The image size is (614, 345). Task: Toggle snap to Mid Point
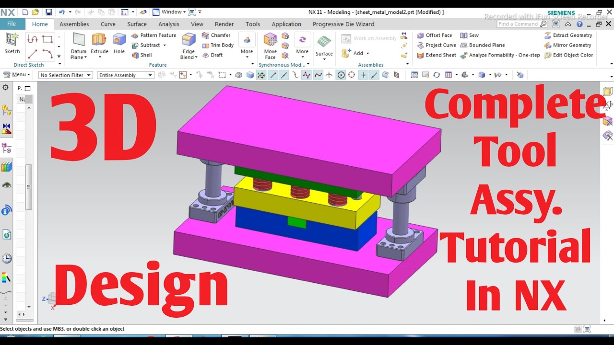coord(284,75)
